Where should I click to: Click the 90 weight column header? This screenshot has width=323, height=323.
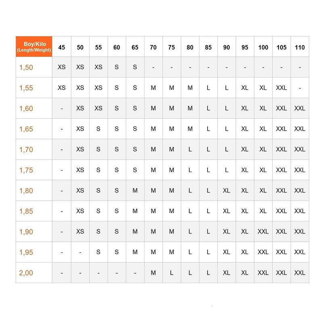click(x=227, y=47)
